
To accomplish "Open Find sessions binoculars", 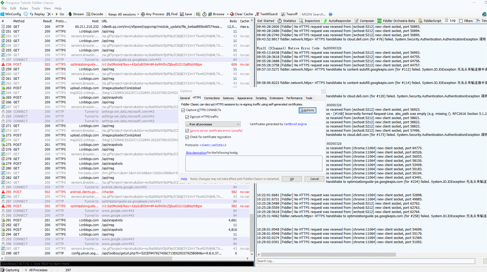I will (172, 14).
